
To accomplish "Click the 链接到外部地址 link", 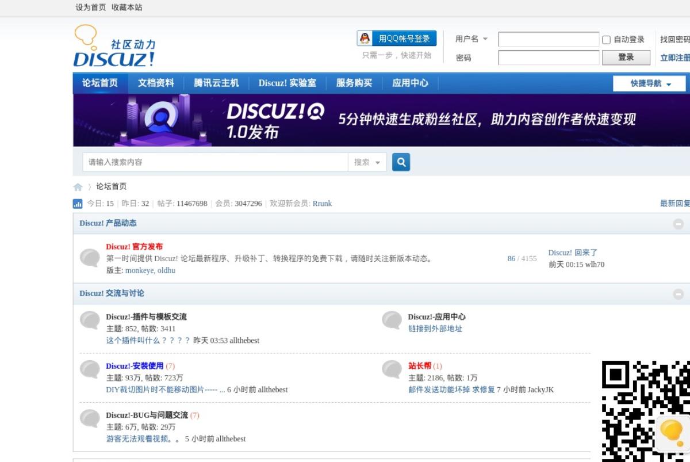I will (435, 329).
